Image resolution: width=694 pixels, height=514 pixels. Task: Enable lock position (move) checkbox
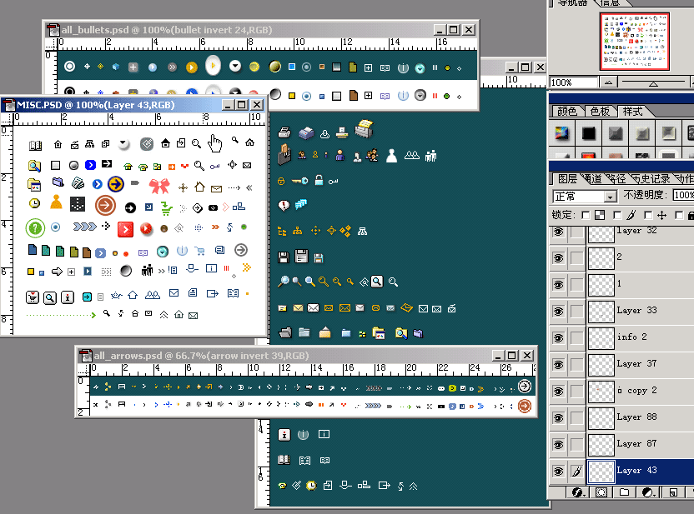648,215
